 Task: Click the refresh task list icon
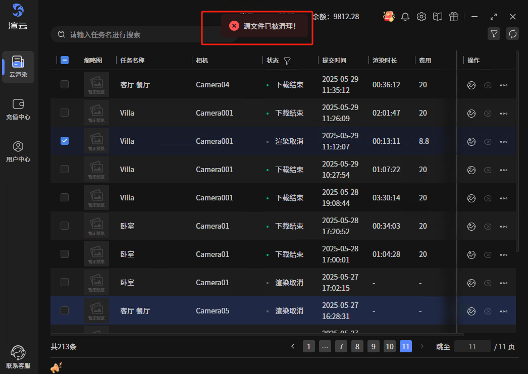point(512,34)
